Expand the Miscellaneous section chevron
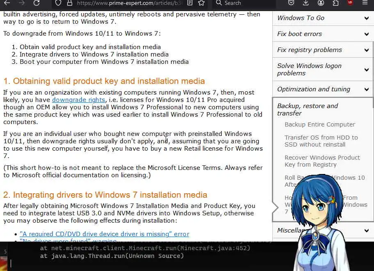The width and height of the screenshot is (374, 271). 367,230
